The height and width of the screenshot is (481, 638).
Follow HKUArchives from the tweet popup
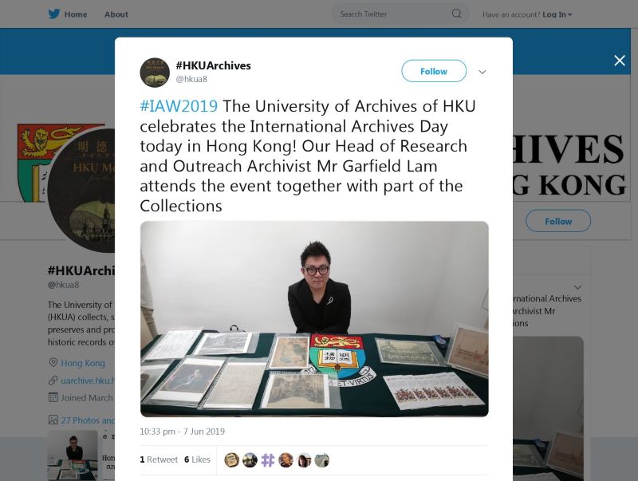click(x=434, y=71)
